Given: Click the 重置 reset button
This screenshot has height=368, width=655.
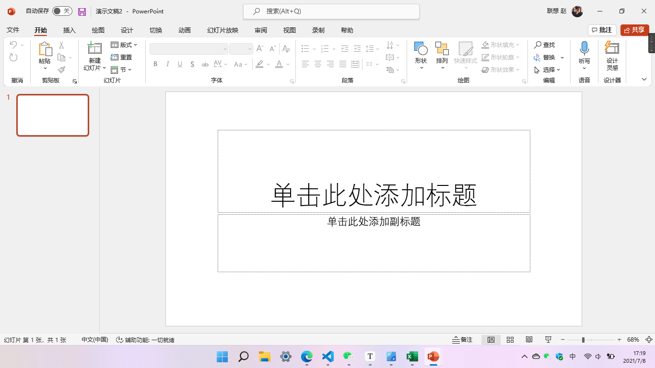Looking at the screenshot, I should coord(121,57).
